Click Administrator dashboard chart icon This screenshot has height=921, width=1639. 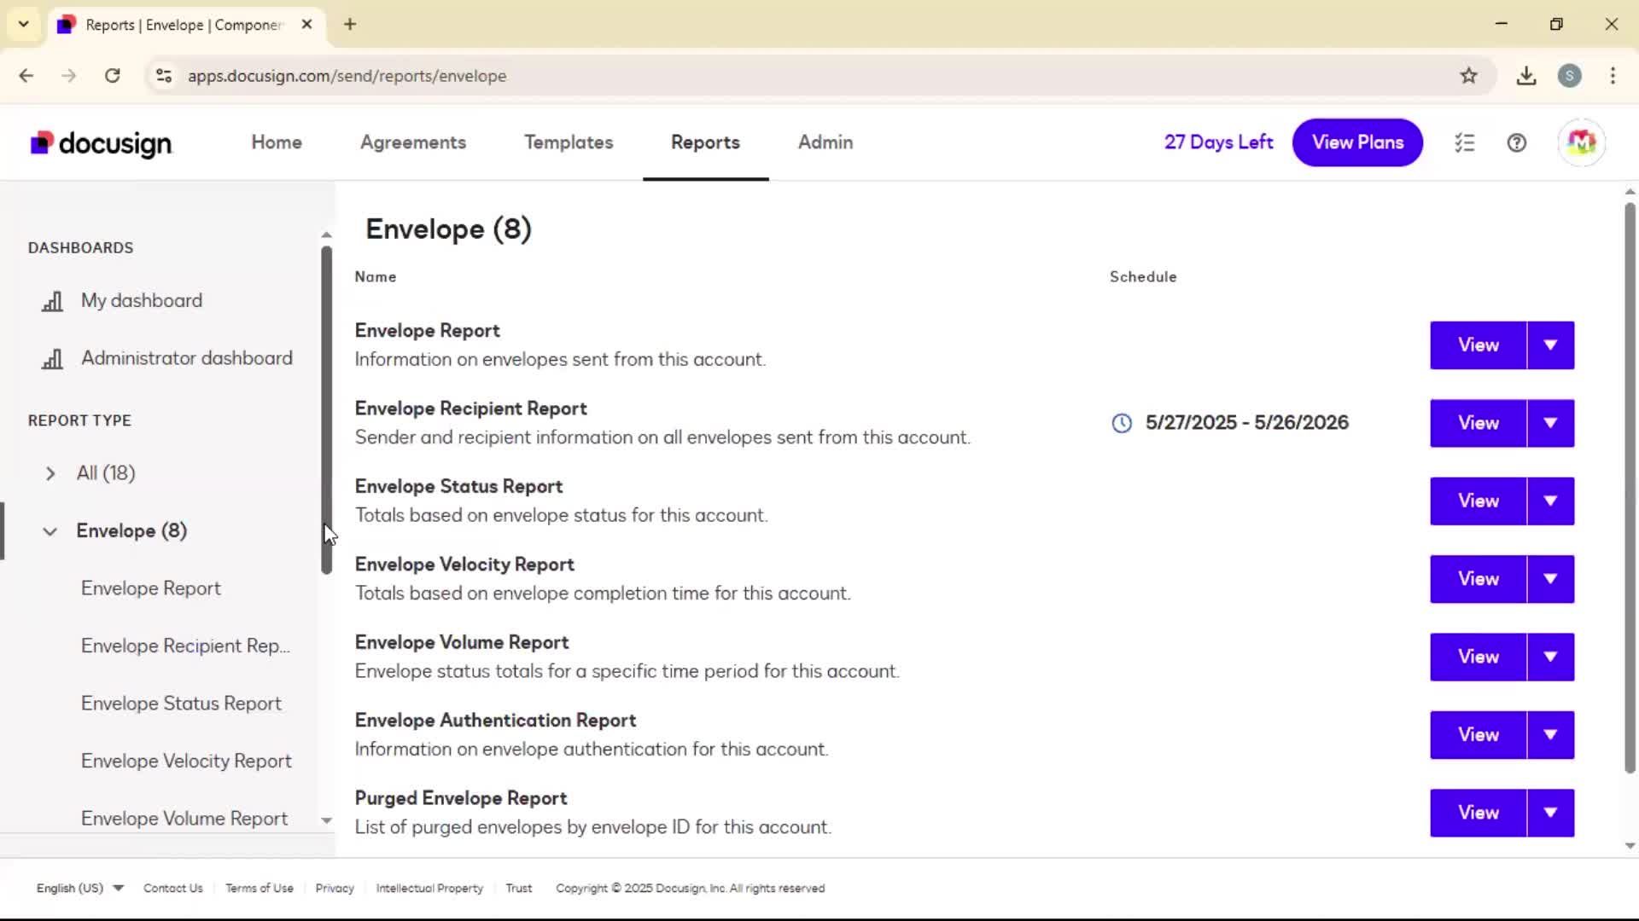[x=53, y=358]
